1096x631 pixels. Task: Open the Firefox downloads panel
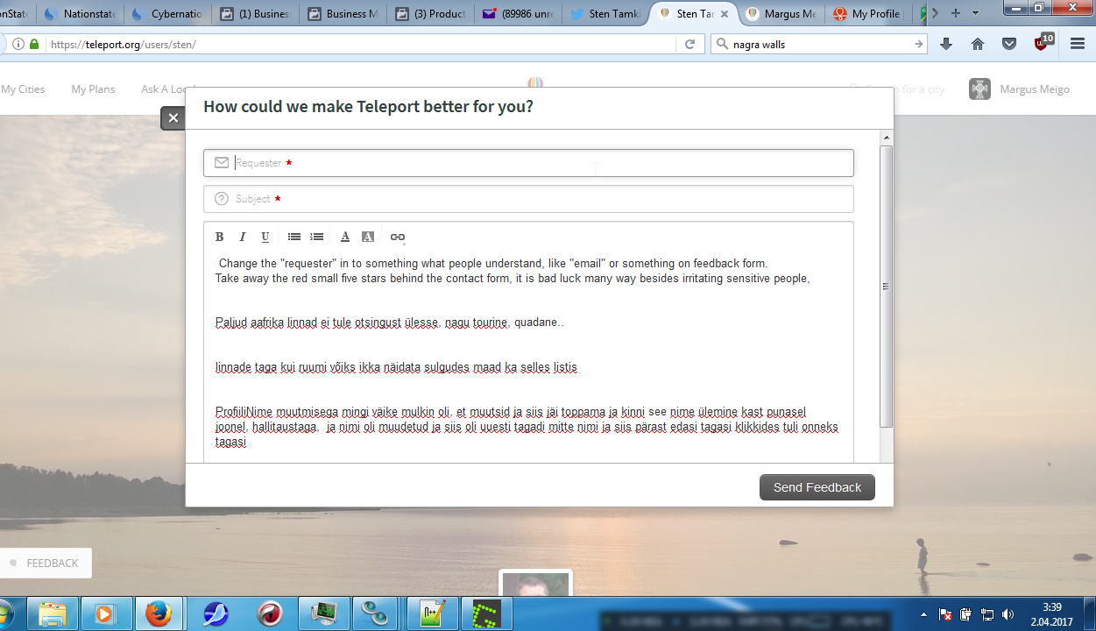[946, 44]
